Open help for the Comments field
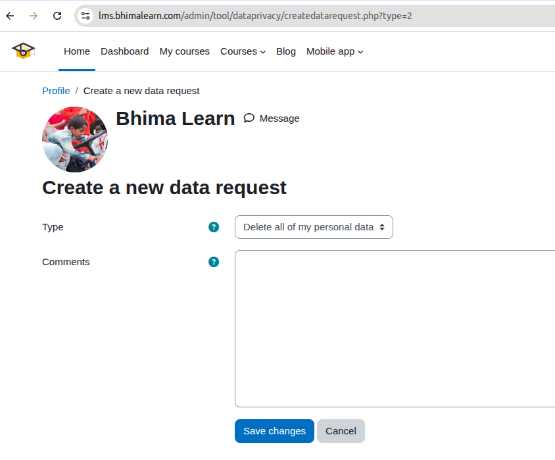The image size is (555, 460). click(214, 262)
